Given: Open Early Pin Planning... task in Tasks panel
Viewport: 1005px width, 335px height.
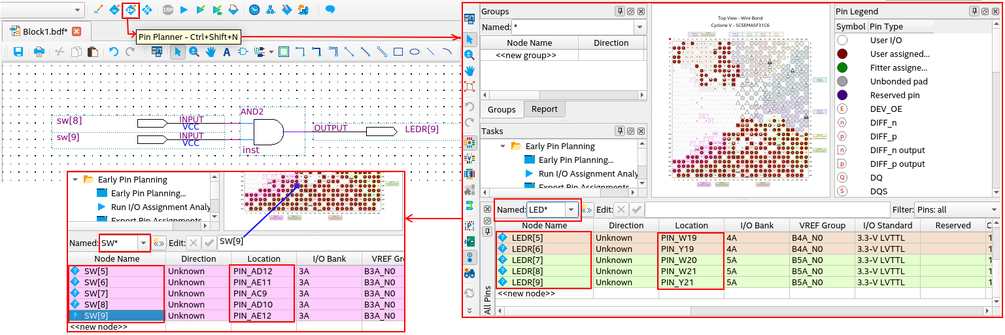Looking at the screenshot, I should (576, 160).
